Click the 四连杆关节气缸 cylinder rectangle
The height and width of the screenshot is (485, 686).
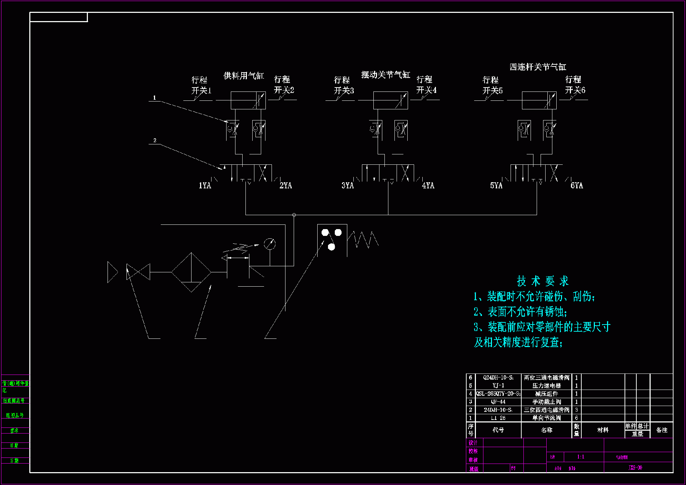coord(539,100)
